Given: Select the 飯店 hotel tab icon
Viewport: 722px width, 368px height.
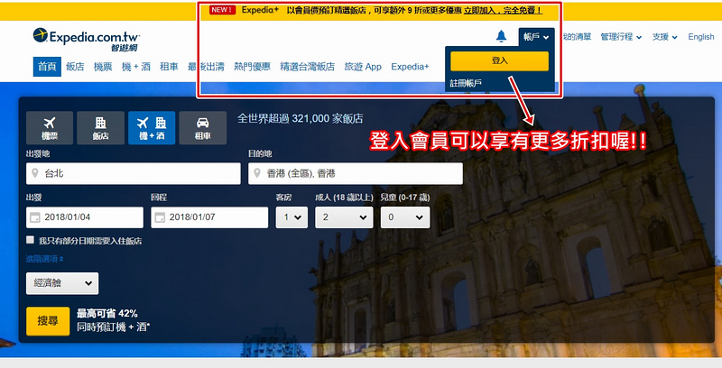Looking at the screenshot, I should (x=101, y=128).
